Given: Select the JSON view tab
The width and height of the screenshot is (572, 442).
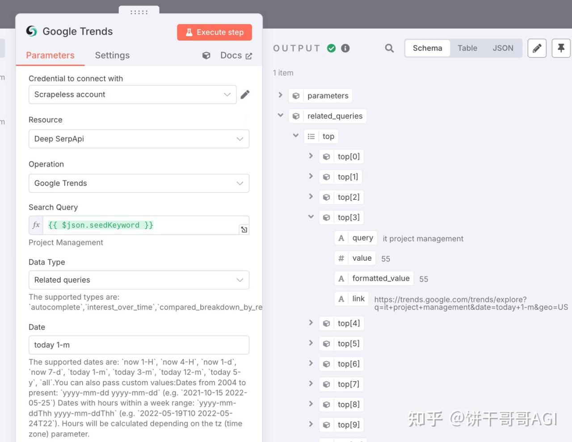Looking at the screenshot, I should click(x=503, y=48).
